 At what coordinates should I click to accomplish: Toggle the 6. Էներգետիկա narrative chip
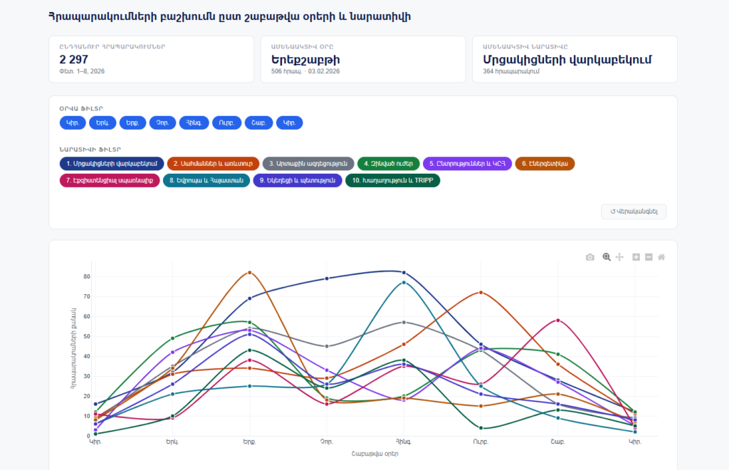[x=544, y=164]
